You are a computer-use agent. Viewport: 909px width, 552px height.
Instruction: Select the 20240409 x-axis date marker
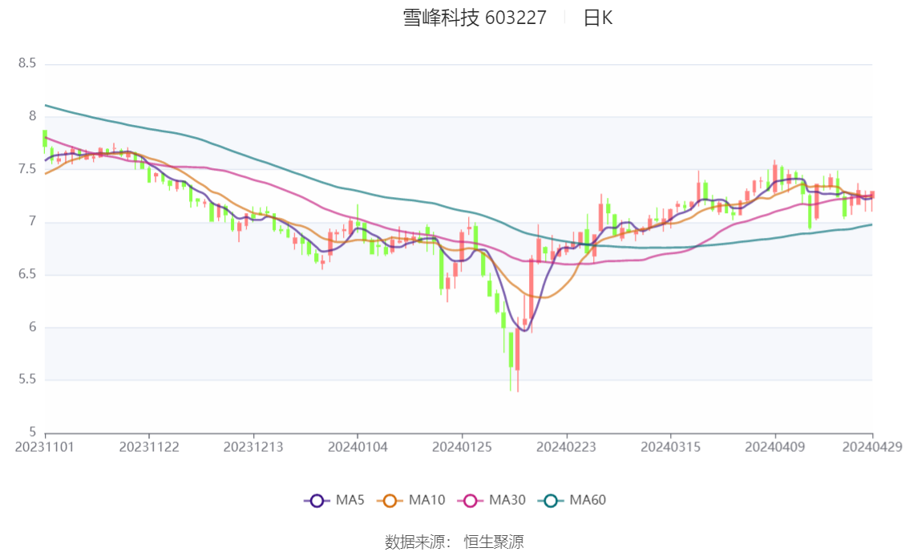tap(775, 447)
